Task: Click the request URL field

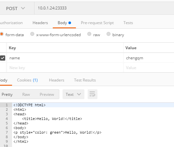Action: (104, 8)
